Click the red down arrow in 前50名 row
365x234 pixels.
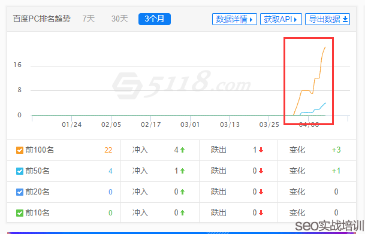point(261,171)
